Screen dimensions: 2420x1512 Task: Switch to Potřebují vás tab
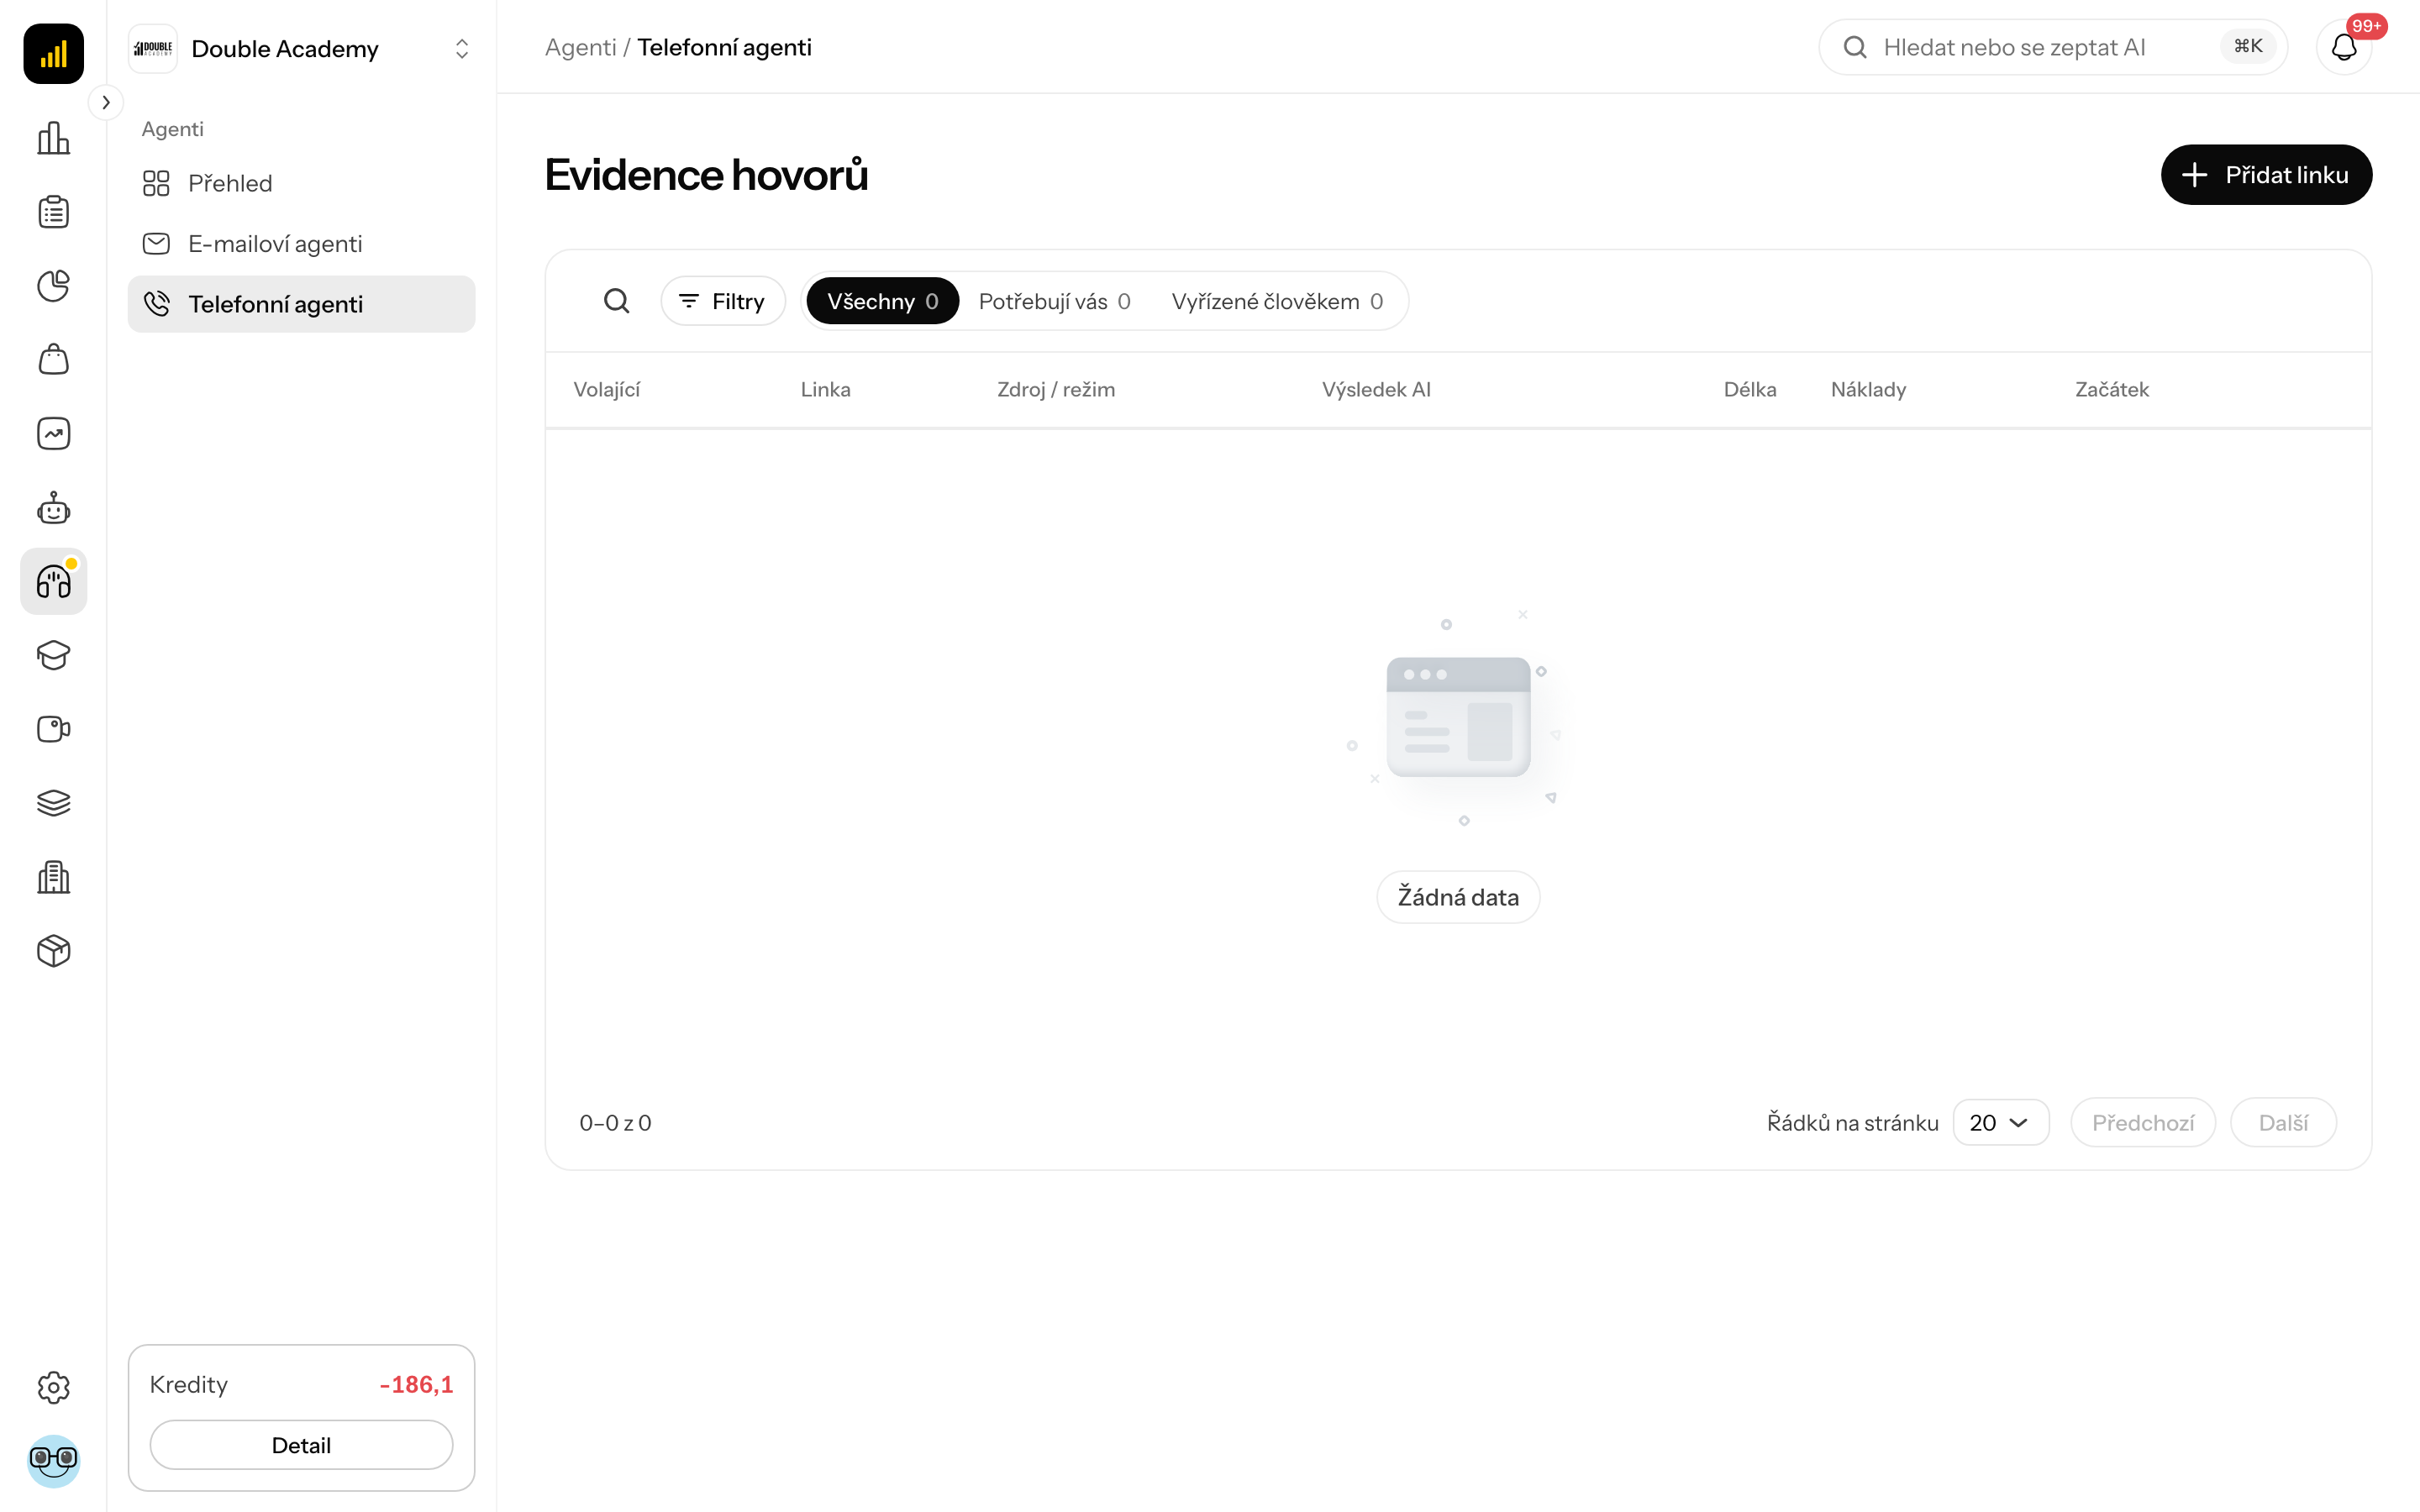pyautogui.click(x=1054, y=301)
